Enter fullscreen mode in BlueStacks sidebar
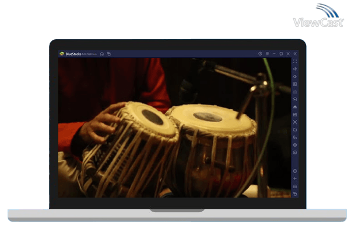 tap(295, 61)
